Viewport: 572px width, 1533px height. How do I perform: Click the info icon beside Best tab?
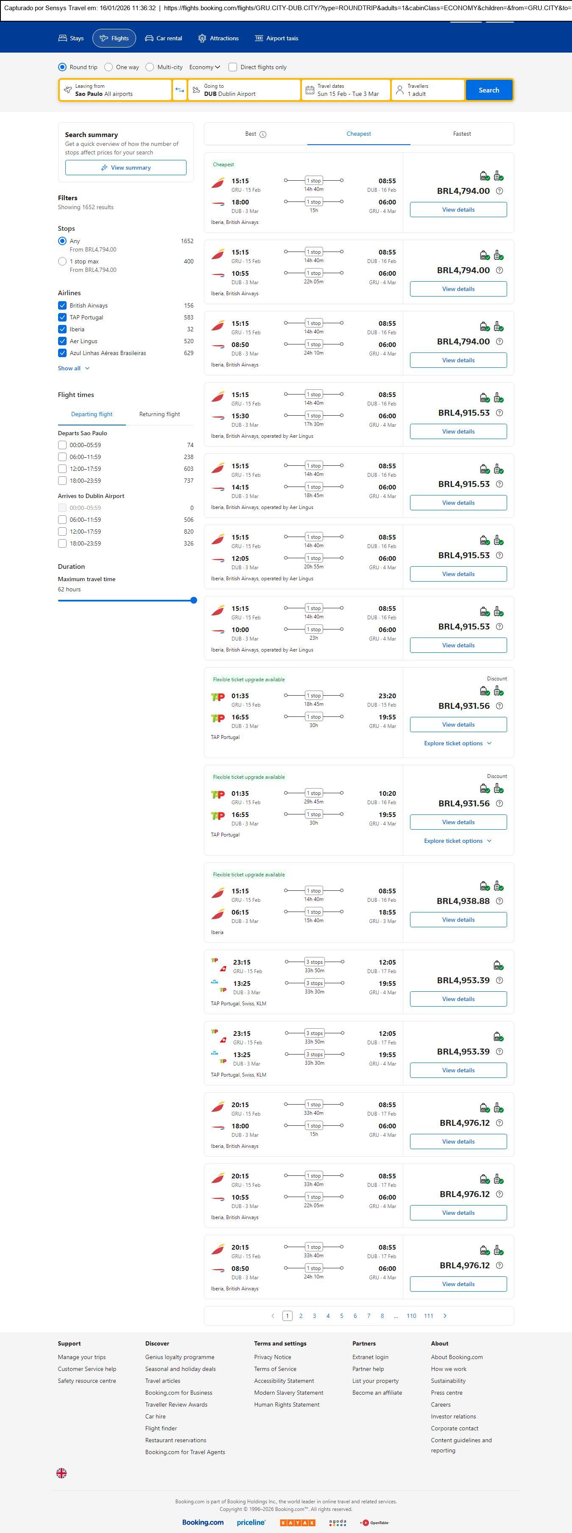tap(263, 134)
